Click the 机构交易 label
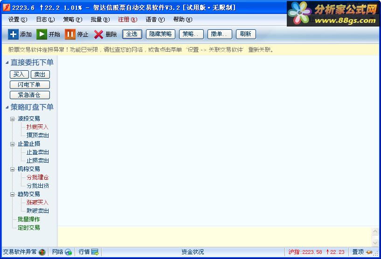The image size is (381, 259). pyautogui.click(x=28, y=169)
